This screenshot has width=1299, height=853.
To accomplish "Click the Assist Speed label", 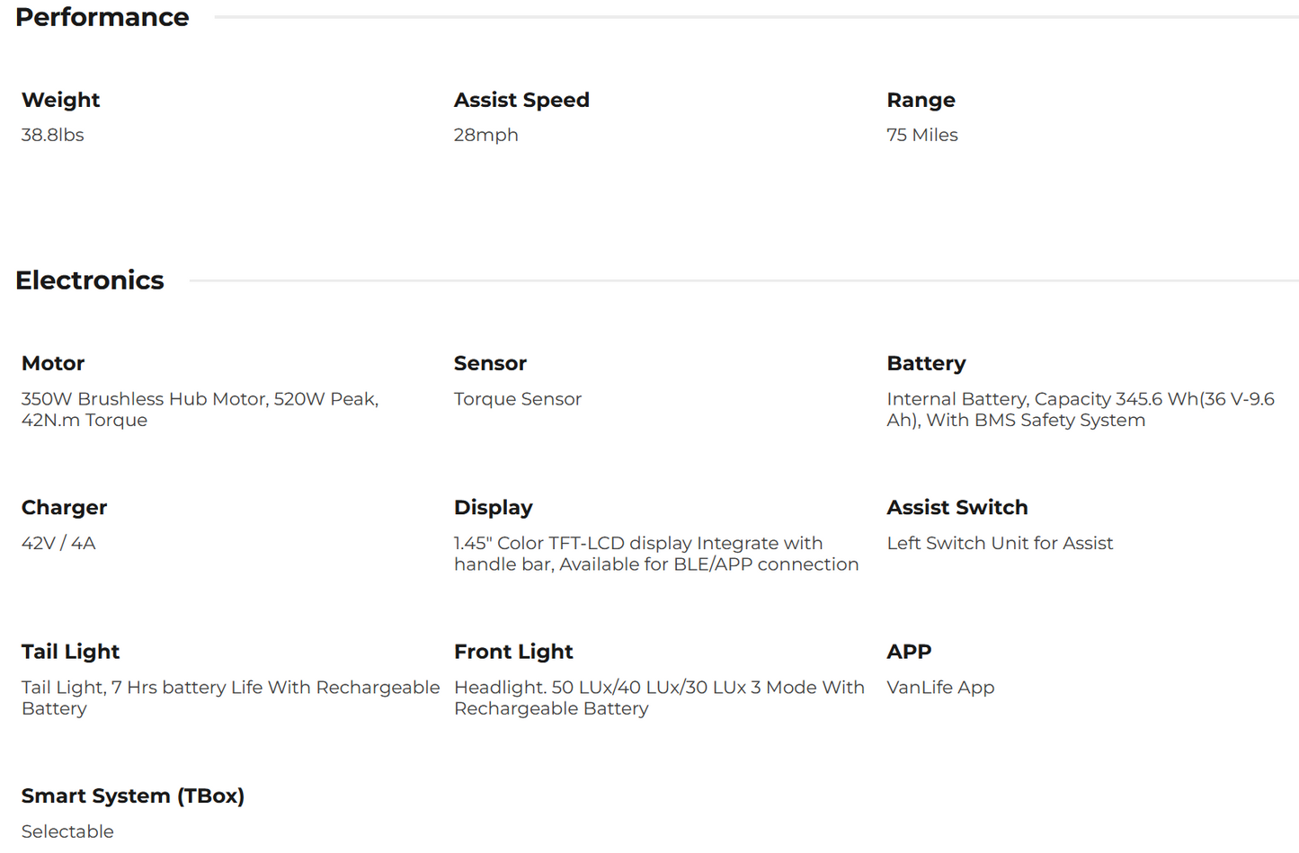I will tap(521, 100).
